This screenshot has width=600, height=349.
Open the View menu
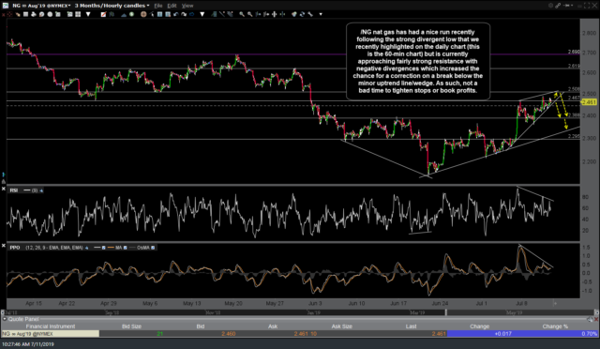coord(187,6)
